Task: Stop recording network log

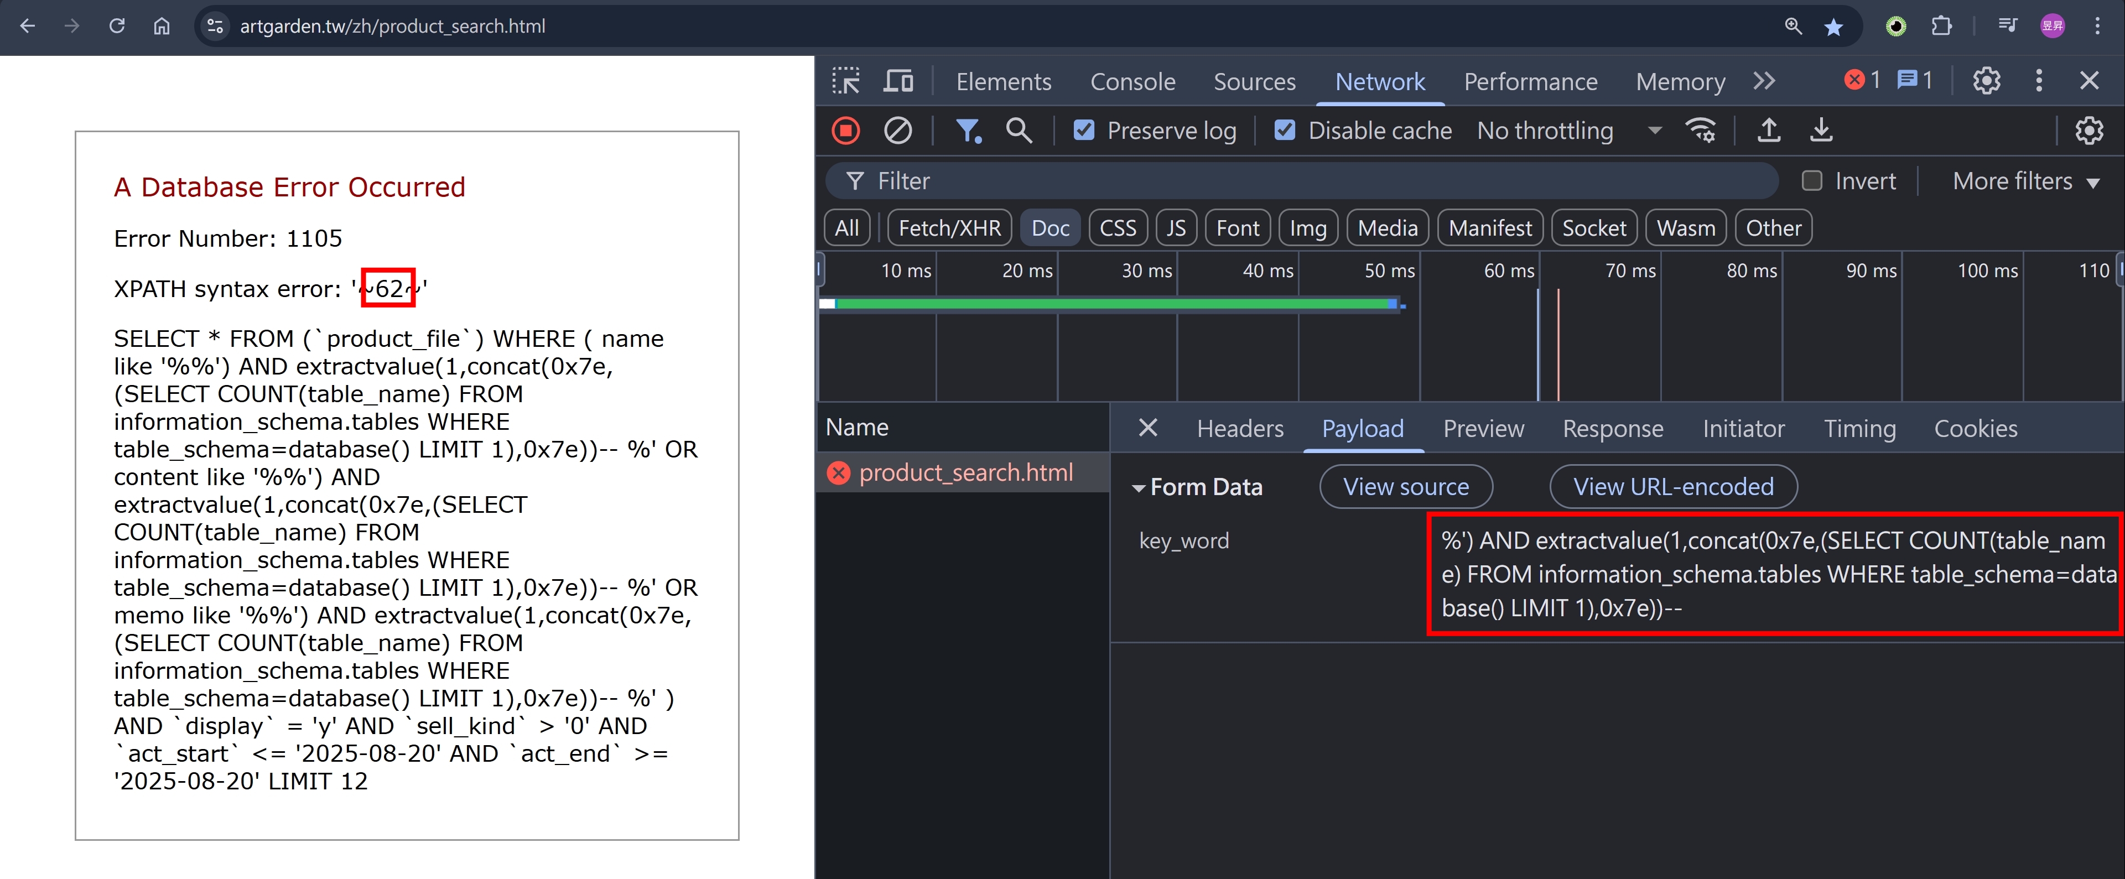Action: [x=845, y=131]
